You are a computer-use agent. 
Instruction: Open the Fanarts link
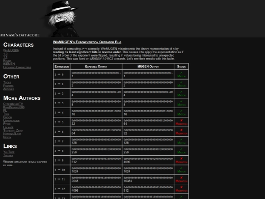tap(8, 85)
